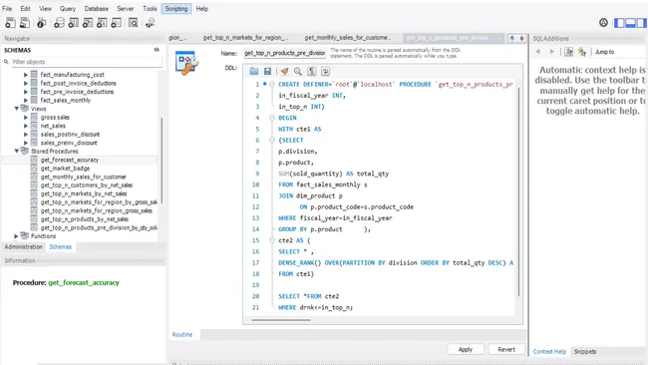The image size is (648, 365).
Task: Fold the CREATE statement on line 1
Action: click(272, 85)
